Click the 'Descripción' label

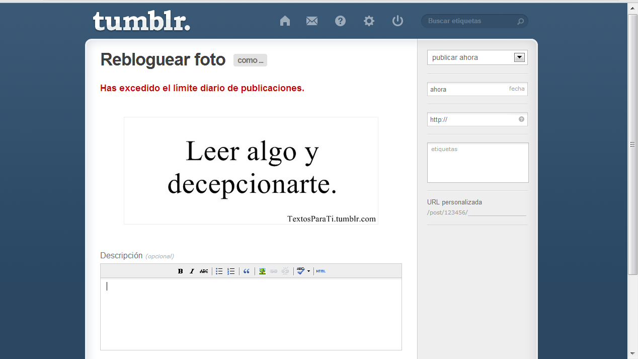121,255
